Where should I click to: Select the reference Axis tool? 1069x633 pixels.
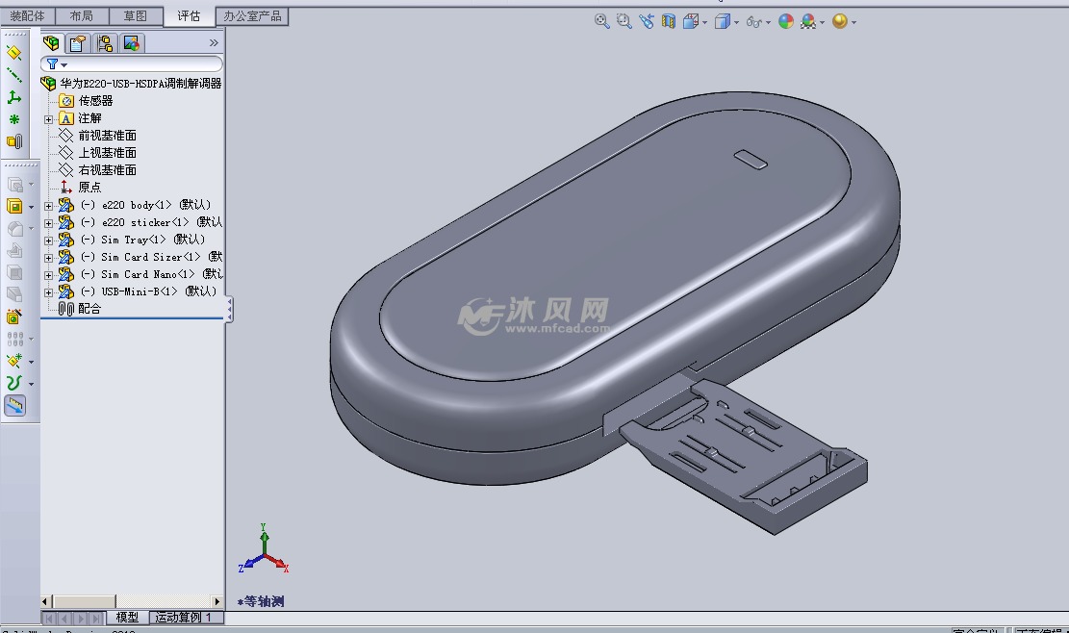[x=13, y=75]
